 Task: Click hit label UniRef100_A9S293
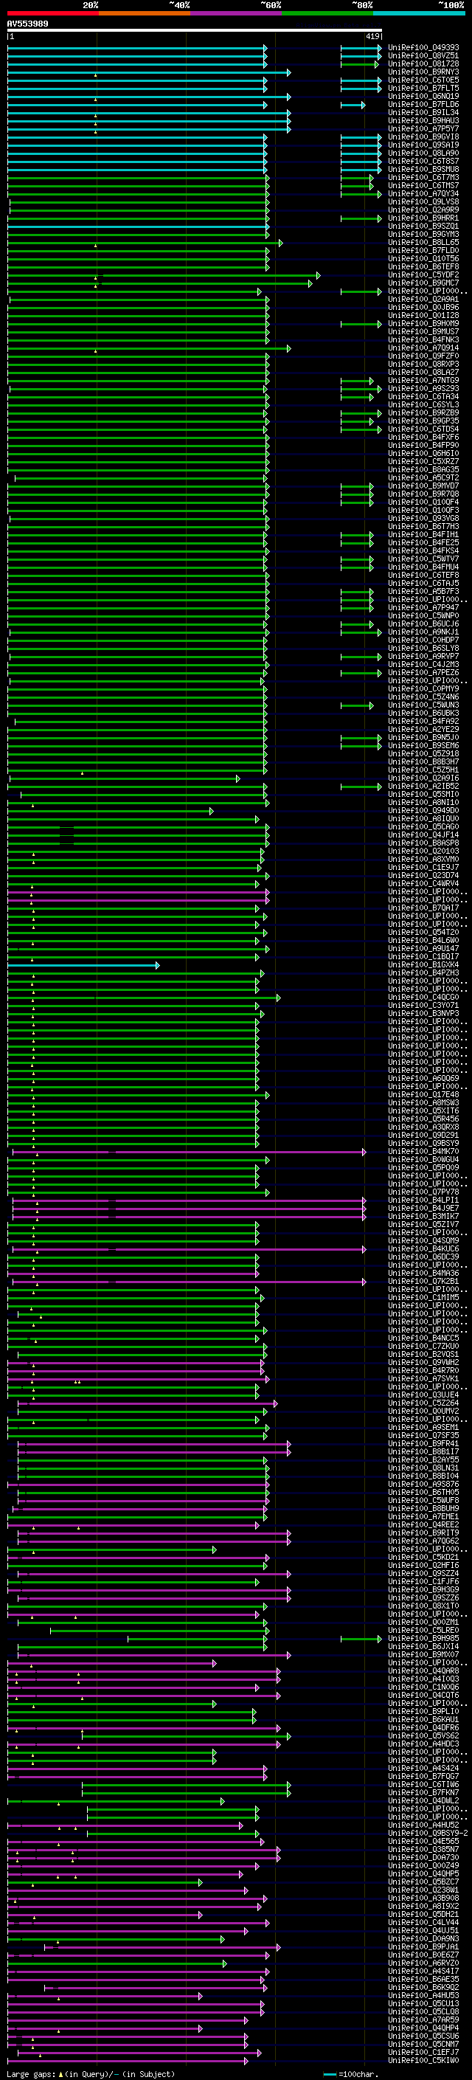click(x=423, y=388)
